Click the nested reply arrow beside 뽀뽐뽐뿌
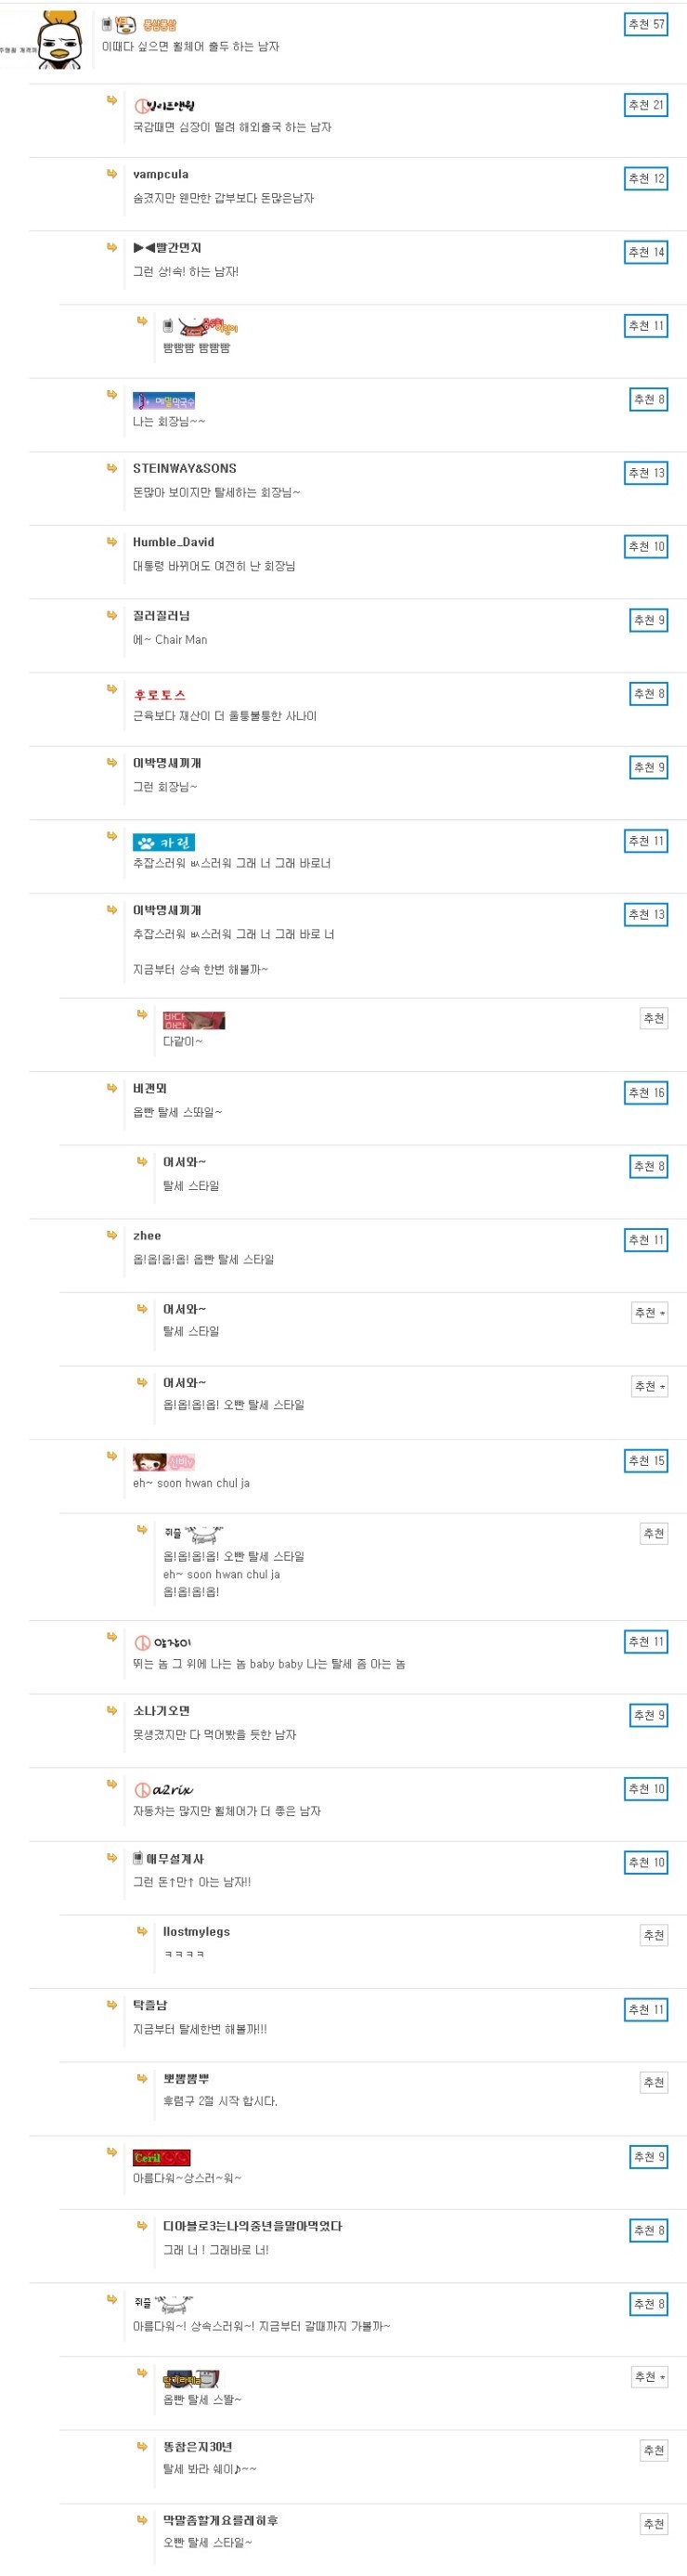This screenshot has width=687, height=2576. click(142, 2079)
